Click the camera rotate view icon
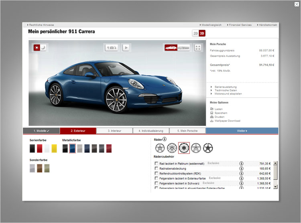Viewport: 301px width, 223px height. 112,48
